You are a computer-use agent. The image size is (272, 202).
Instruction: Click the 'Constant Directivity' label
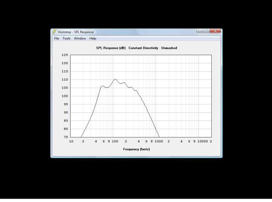(143, 48)
